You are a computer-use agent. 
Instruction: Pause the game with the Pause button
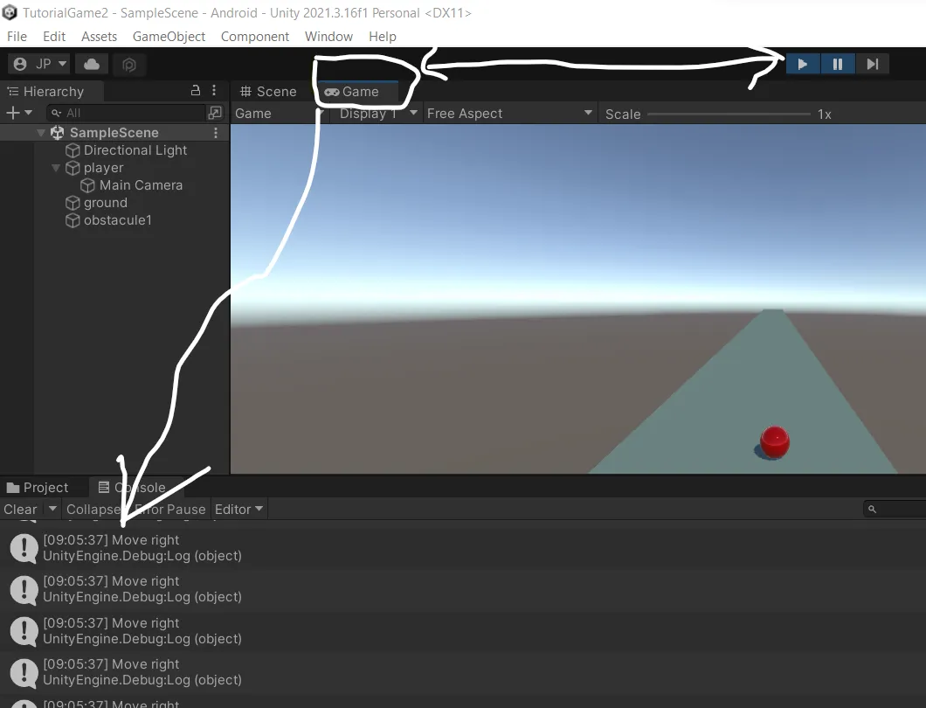(838, 64)
